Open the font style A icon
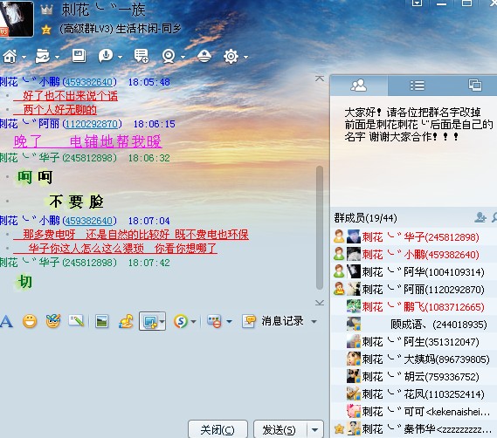Viewport: 497px width, 438px height. pyautogui.click(x=6, y=321)
